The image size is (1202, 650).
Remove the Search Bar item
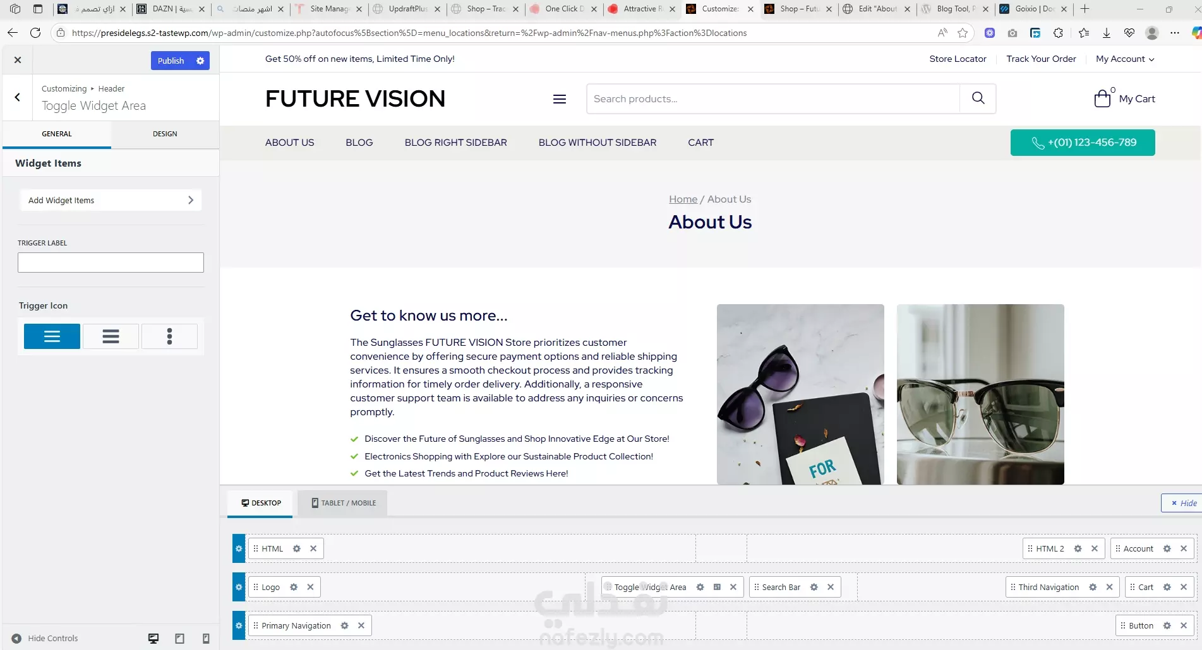tap(831, 587)
